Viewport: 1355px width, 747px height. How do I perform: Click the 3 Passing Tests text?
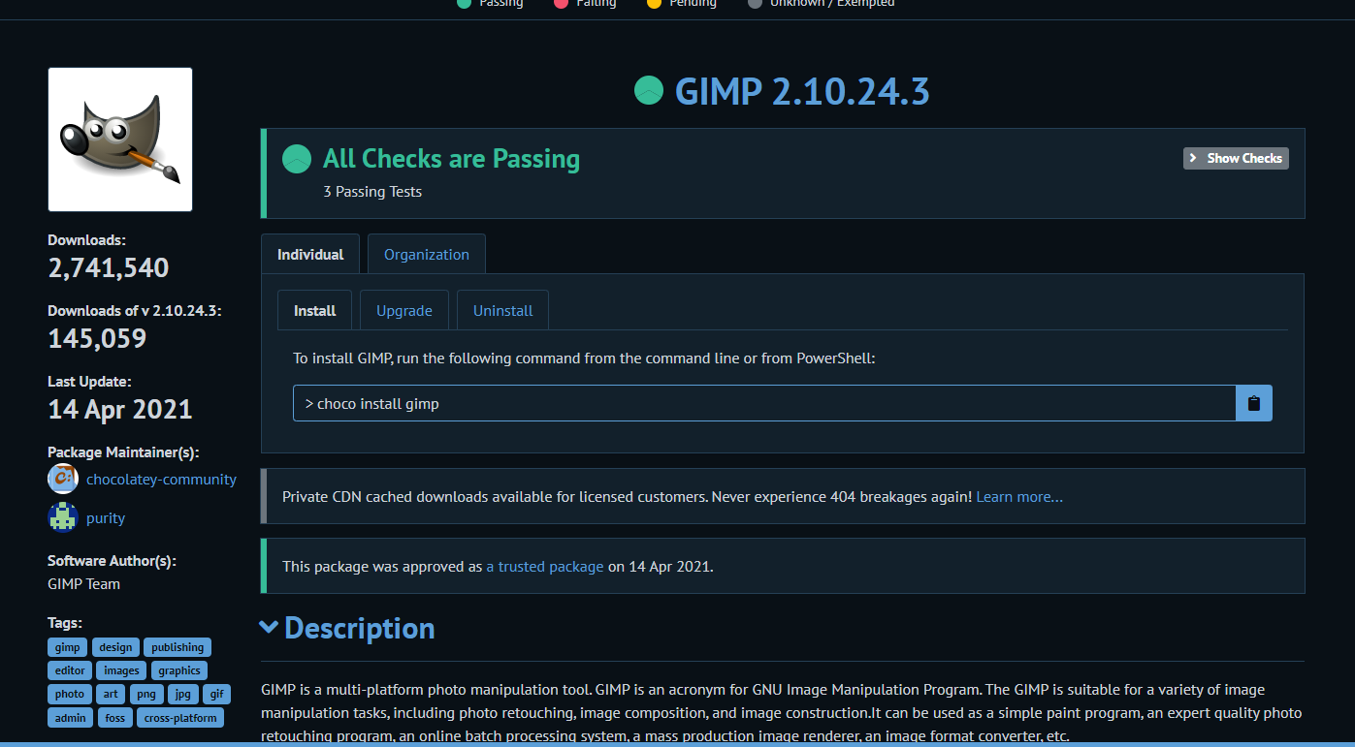tap(372, 192)
